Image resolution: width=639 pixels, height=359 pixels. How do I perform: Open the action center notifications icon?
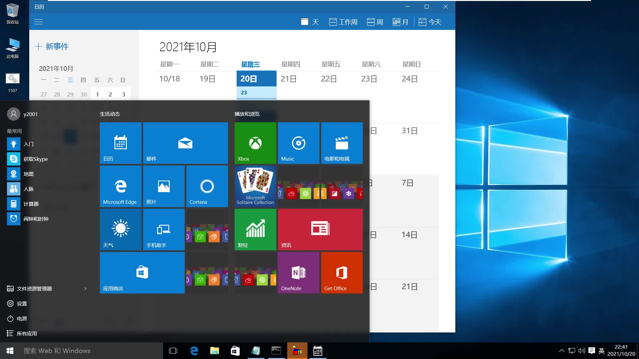coord(592,351)
